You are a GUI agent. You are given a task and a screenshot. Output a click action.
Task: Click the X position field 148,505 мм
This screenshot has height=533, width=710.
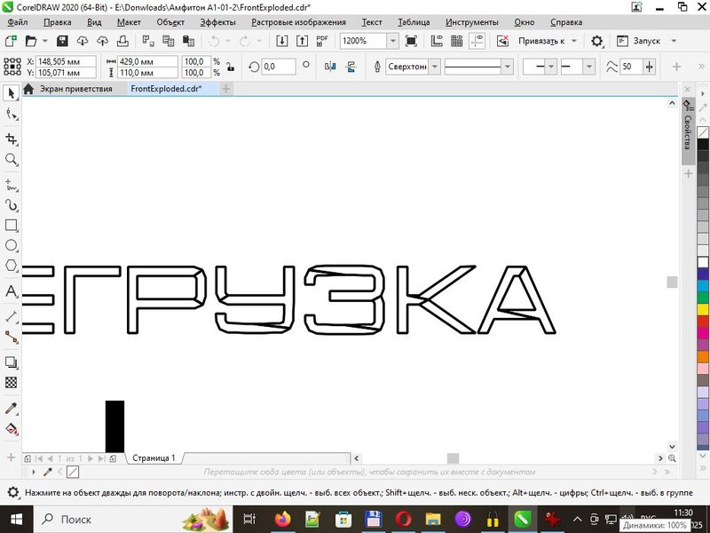[66, 61]
